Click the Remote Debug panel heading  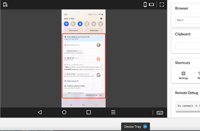pos(187,93)
